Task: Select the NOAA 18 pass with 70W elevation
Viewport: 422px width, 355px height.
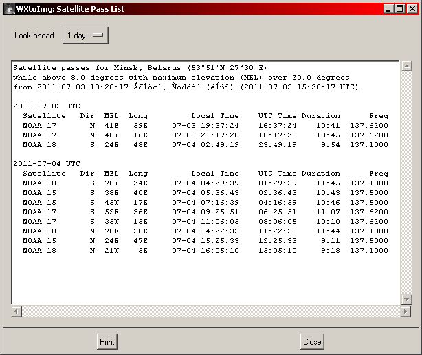Action: coord(205,183)
